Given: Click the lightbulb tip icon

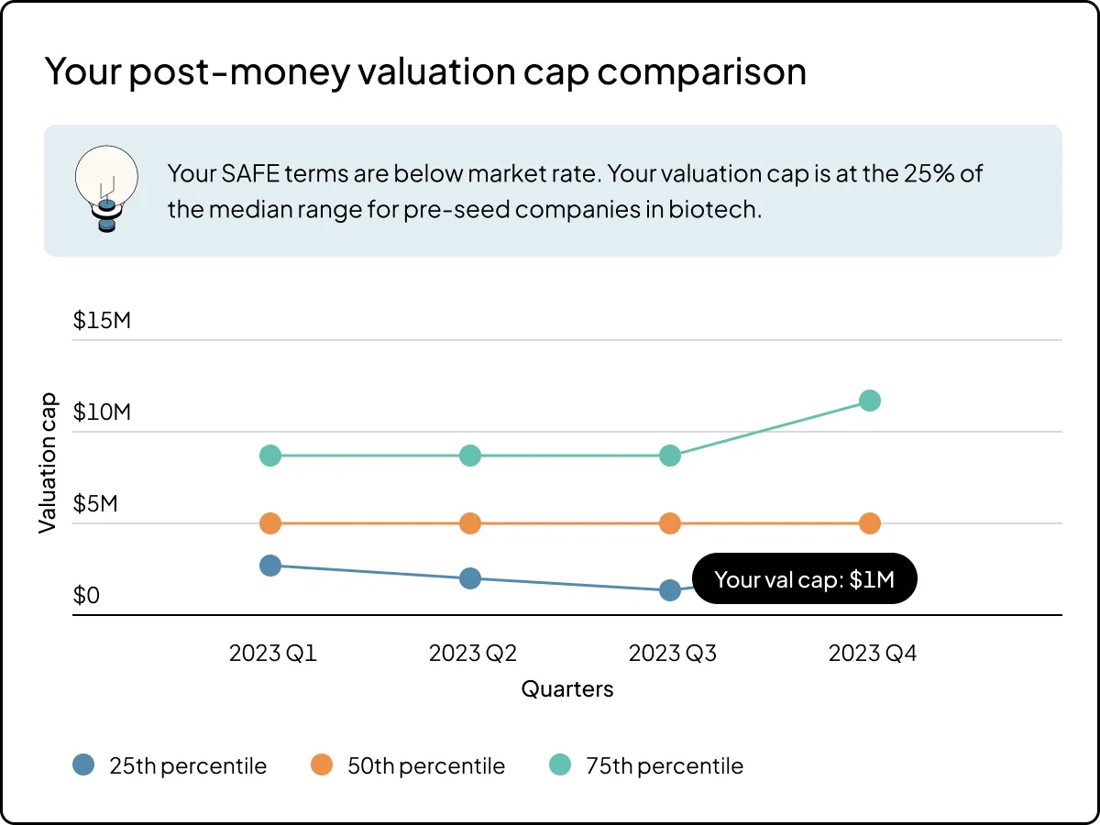Looking at the screenshot, I should (106, 190).
